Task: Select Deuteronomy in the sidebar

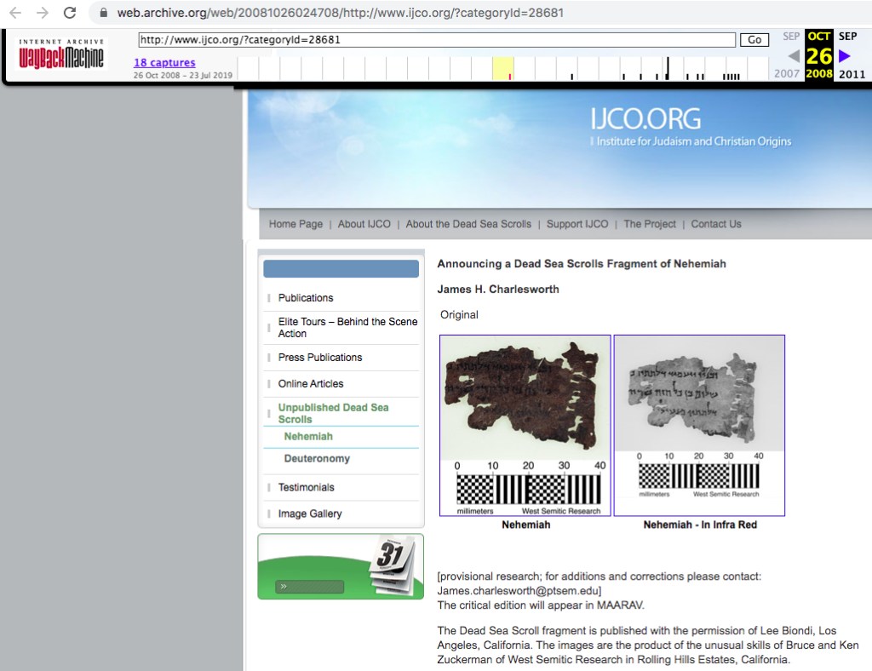Action: [x=317, y=459]
